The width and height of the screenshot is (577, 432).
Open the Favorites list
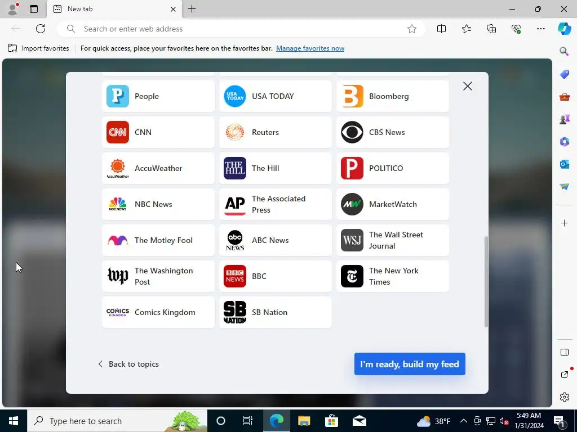coord(466,29)
